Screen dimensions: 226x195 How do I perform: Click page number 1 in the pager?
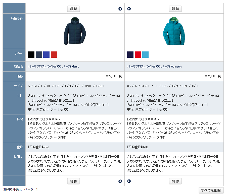click(37, 189)
